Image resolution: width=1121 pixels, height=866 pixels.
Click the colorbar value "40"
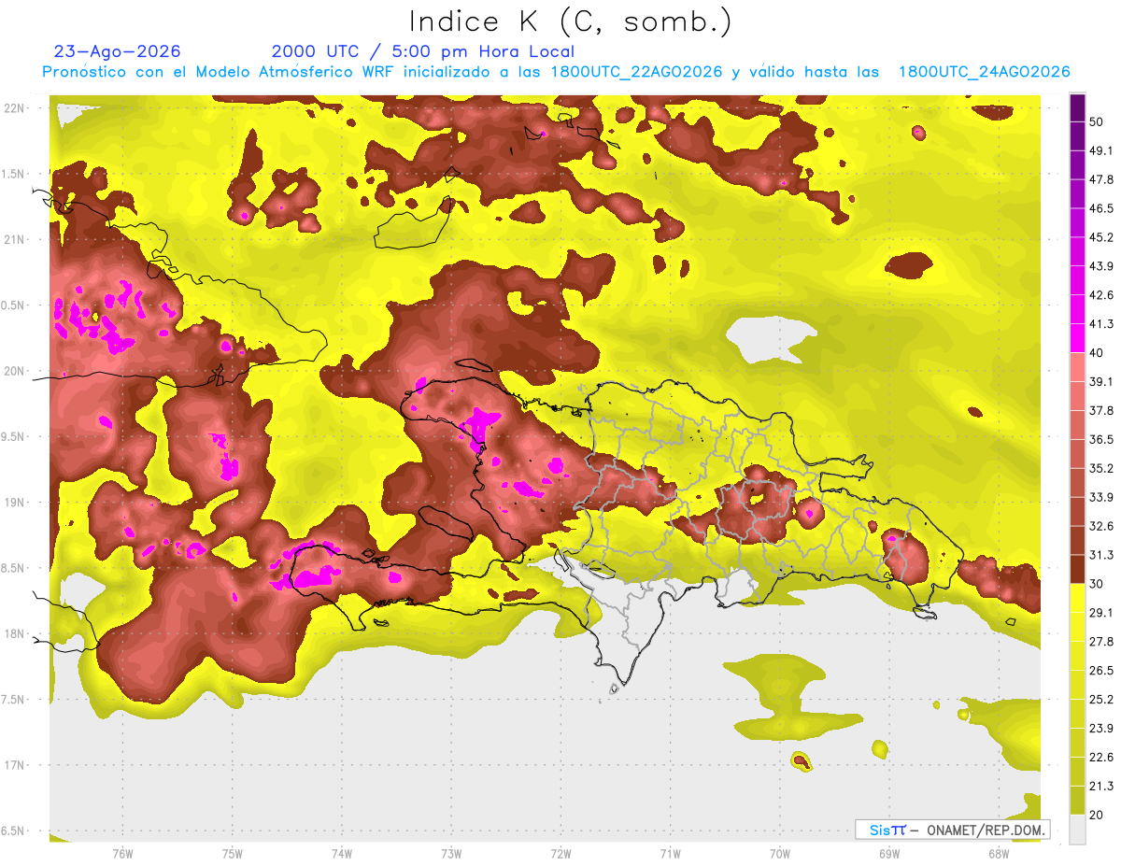tap(1098, 353)
